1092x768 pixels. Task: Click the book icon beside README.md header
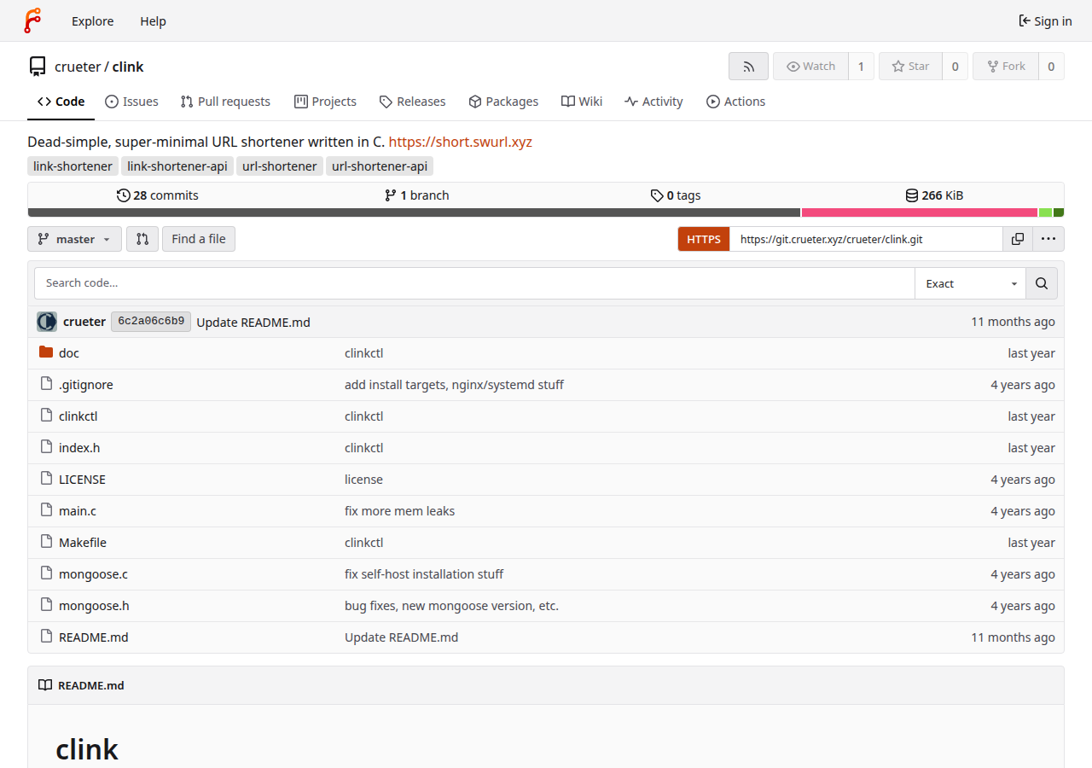pos(45,685)
